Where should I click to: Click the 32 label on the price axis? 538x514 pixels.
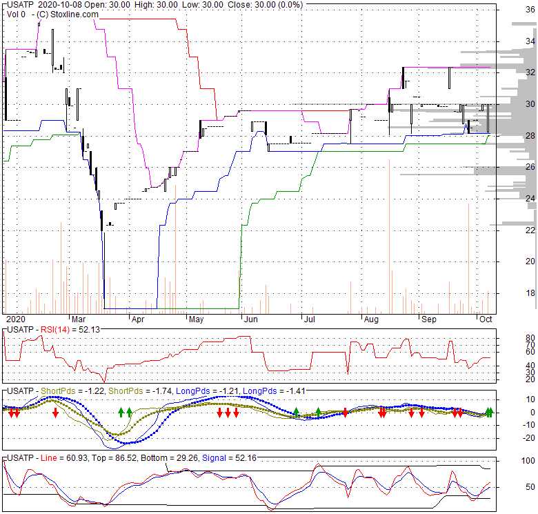pyautogui.click(x=530, y=72)
